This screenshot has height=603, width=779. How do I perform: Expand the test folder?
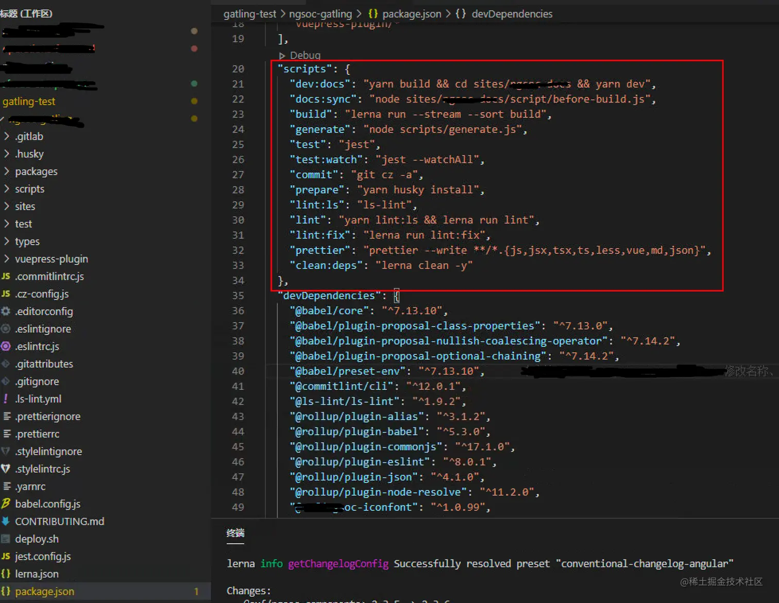tap(7, 224)
